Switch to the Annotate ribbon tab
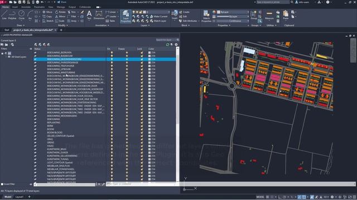Screen dimensions: 357x200 (26, 7)
